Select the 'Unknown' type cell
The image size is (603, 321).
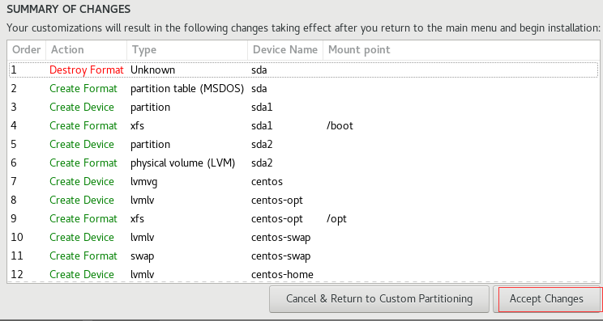point(152,70)
